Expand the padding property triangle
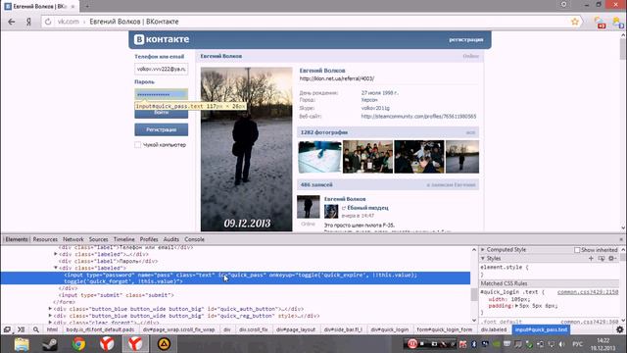 tap(516, 306)
